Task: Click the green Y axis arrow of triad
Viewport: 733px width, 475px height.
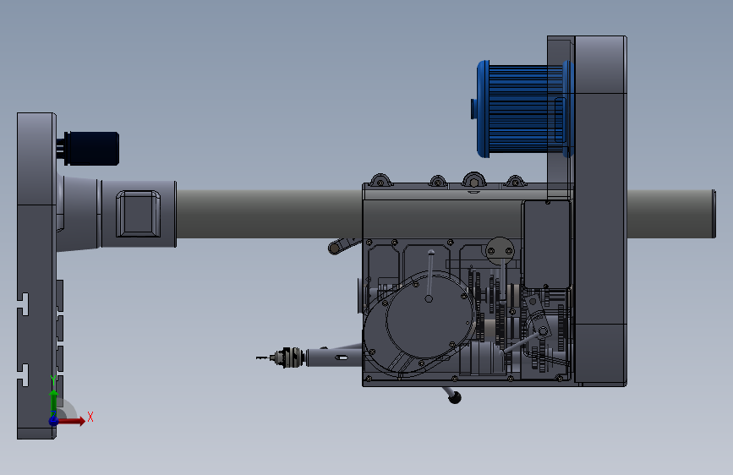Action: (54, 401)
